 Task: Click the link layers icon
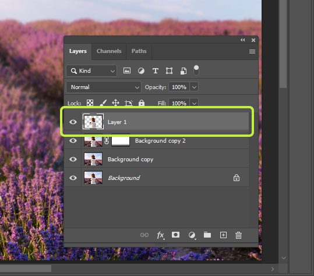coord(144,235)
